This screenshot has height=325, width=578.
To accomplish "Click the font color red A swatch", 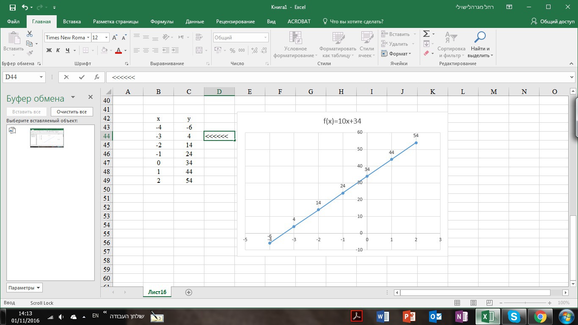I will pyautogui.click(x=118, y=50).
